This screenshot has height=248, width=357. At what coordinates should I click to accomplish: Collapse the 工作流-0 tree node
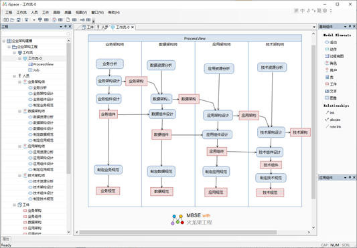point(20,58)
